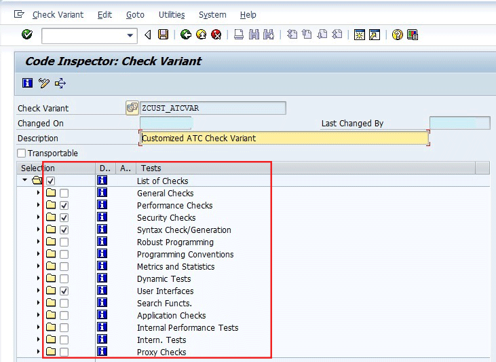This screenshot has height=362, width=496.
Task: Uncheck the Security Checks checkbox
Action: 64,217
